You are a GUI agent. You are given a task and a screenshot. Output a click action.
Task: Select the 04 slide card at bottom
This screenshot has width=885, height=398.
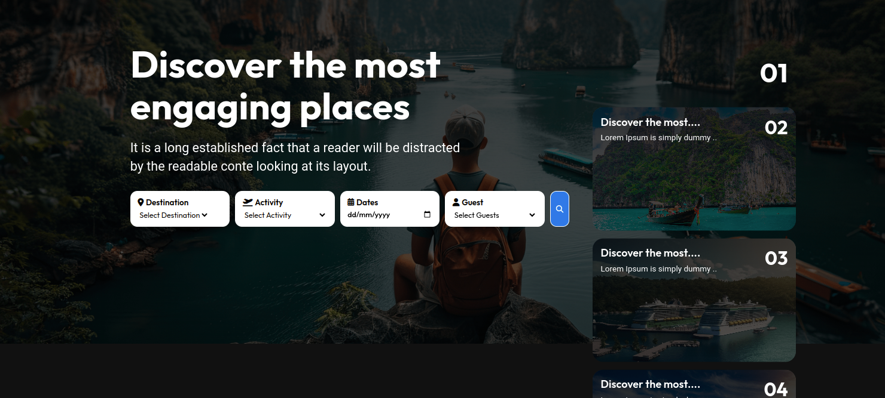point(694,385)
